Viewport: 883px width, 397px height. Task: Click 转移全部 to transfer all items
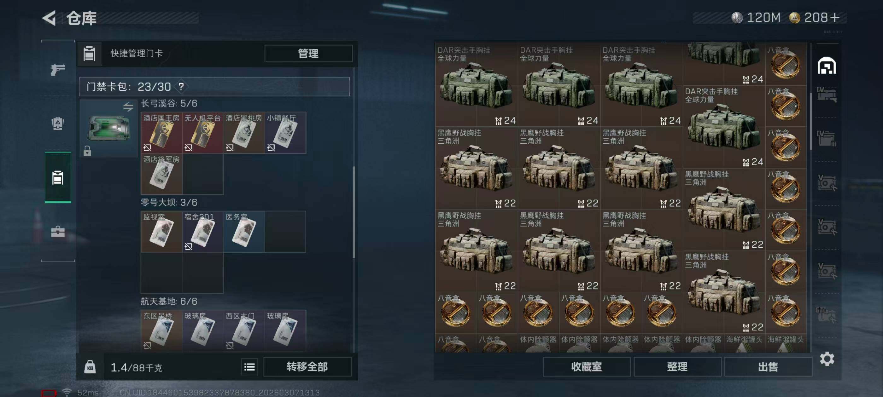tap(307, 367)
